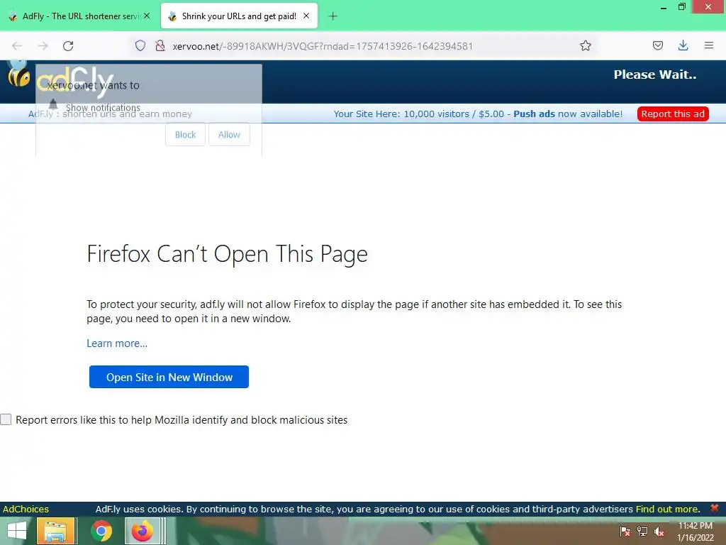Dismiss the cookie notice with red X
The width and height of the screenshot is (726, 545).
pyautogui.click(x=715, y=508)
